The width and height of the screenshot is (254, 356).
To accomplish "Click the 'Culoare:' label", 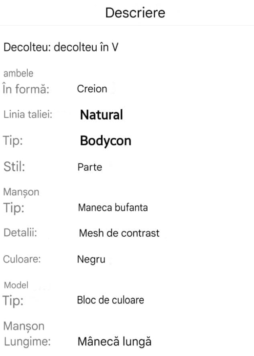I will click(22, 259).
